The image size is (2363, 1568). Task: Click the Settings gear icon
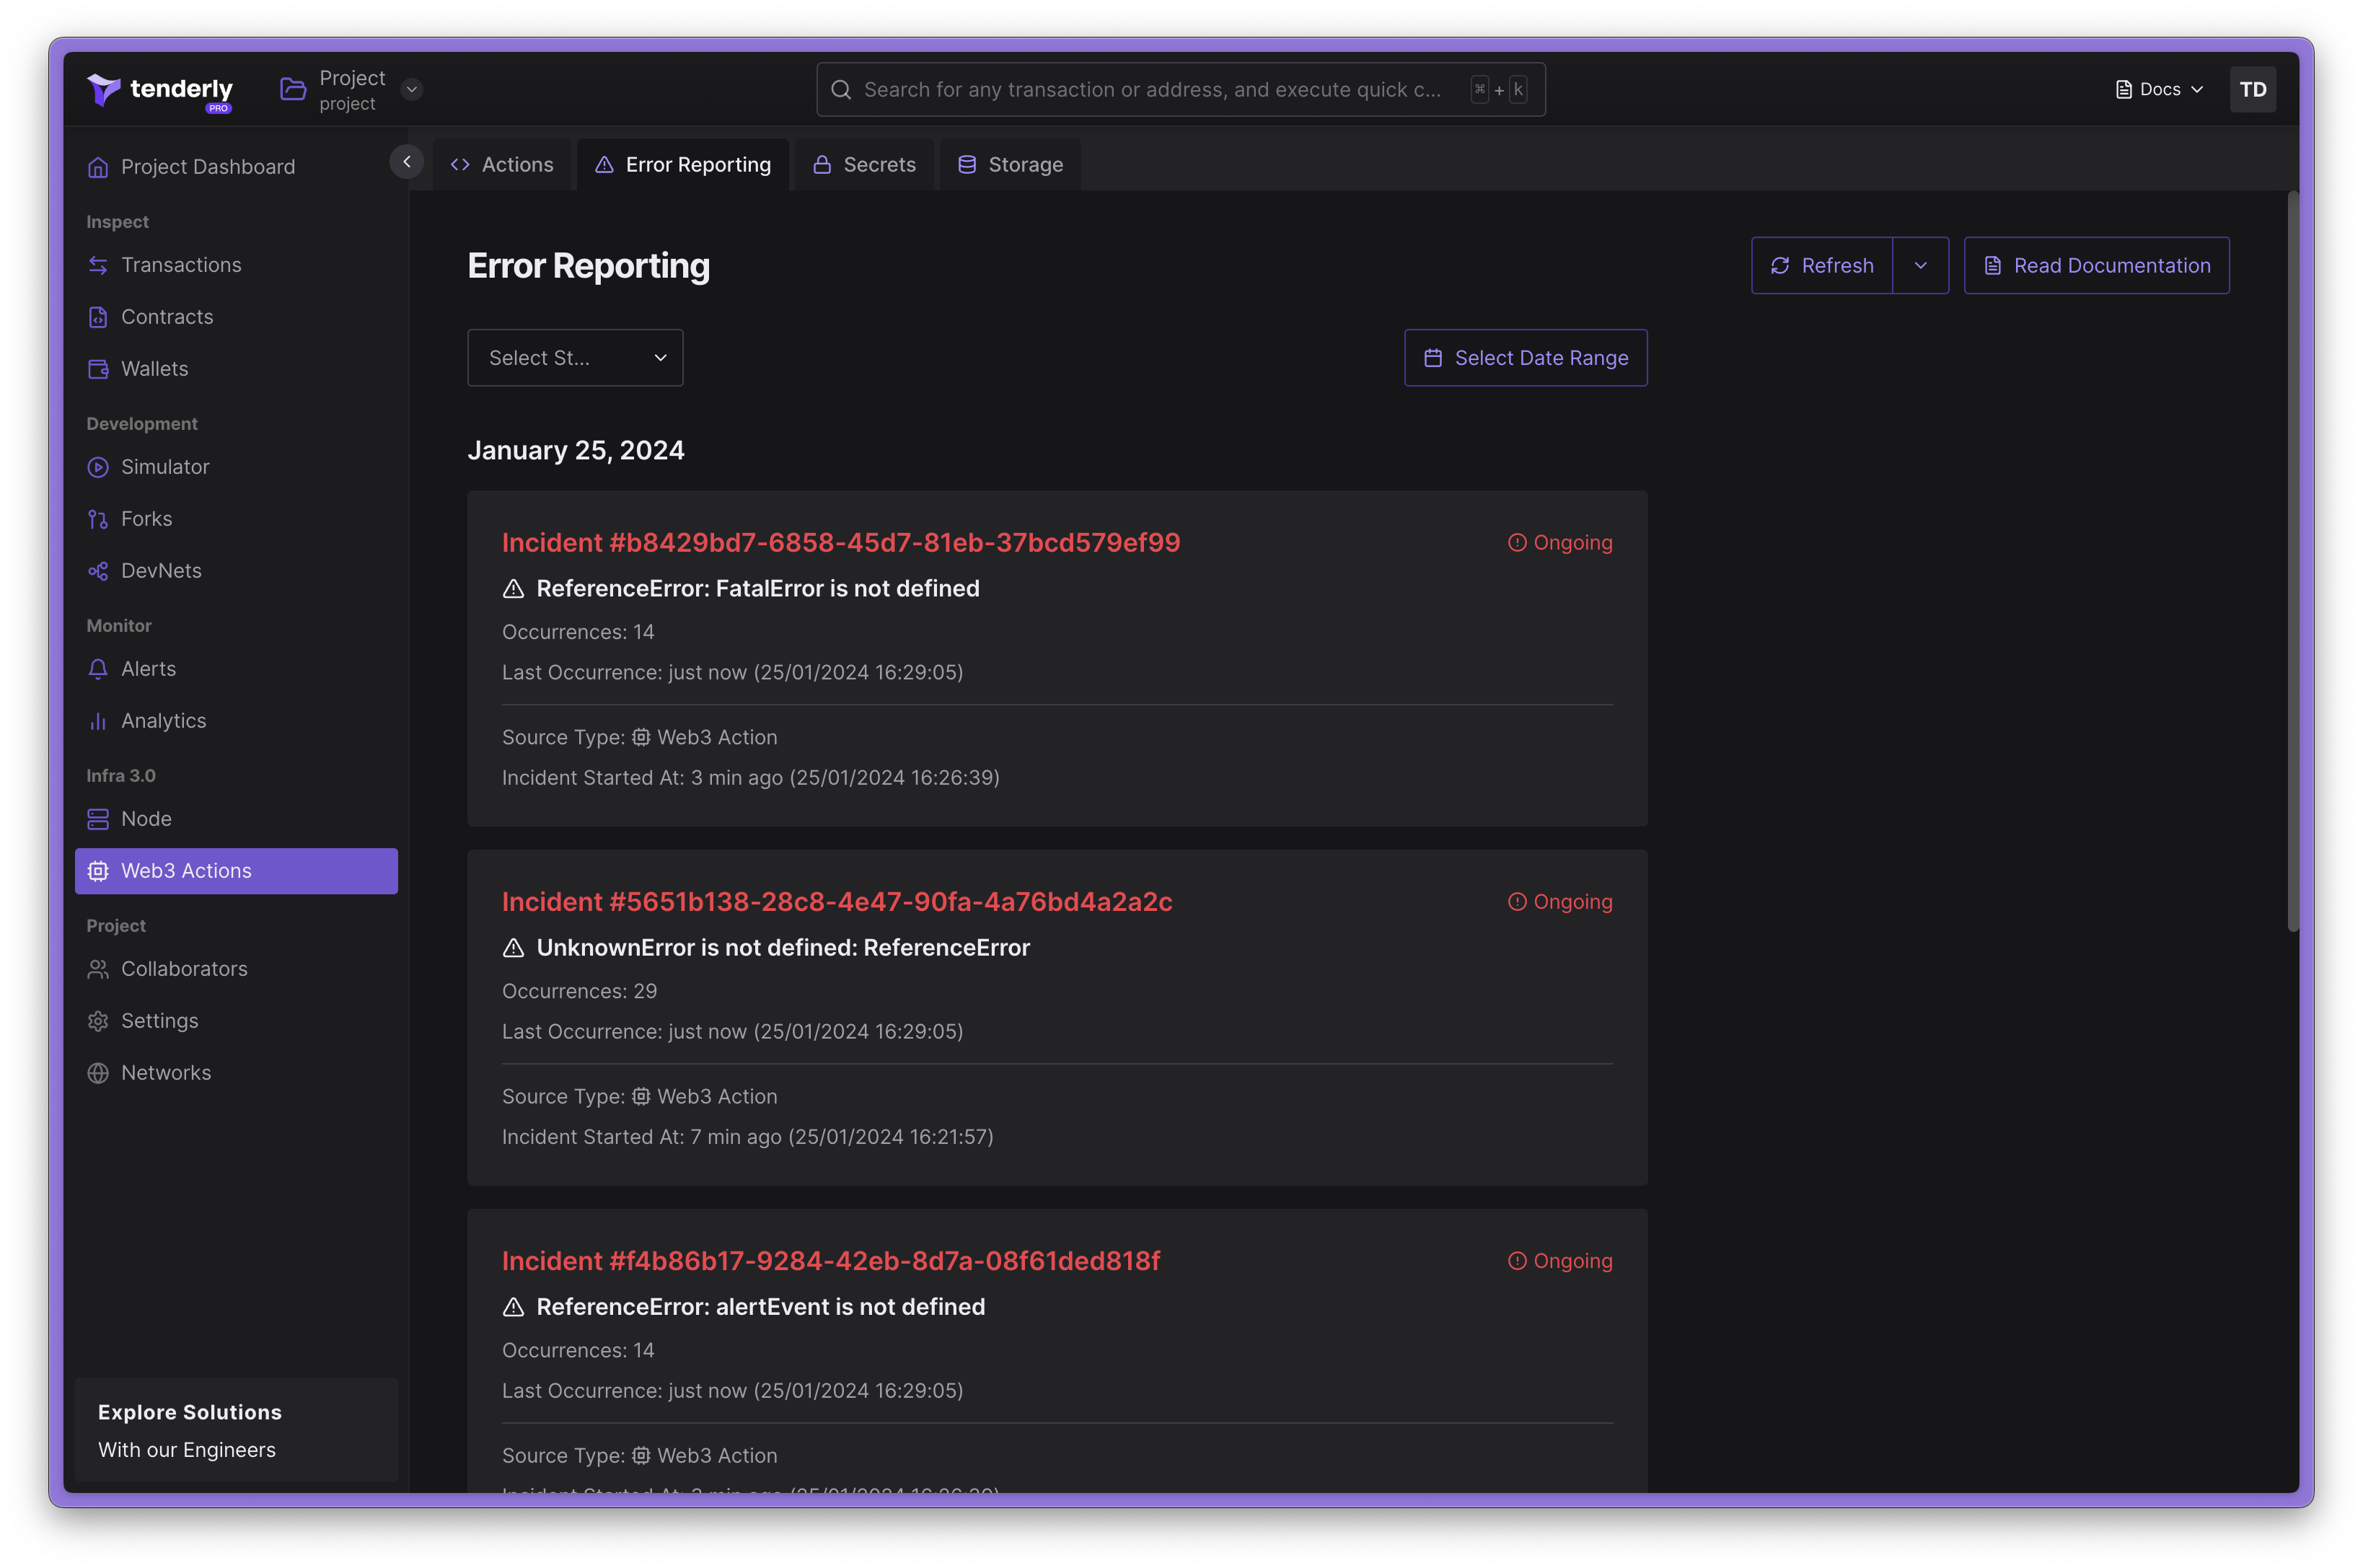[x=98, y=1021]
